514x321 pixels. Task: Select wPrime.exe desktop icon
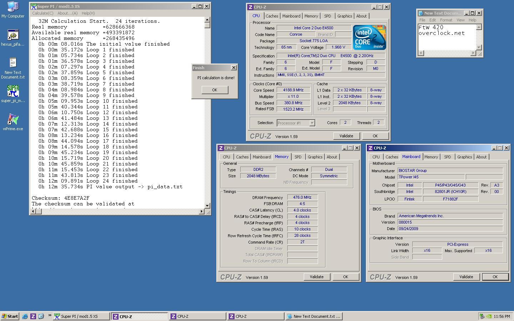tap(13, 122)
